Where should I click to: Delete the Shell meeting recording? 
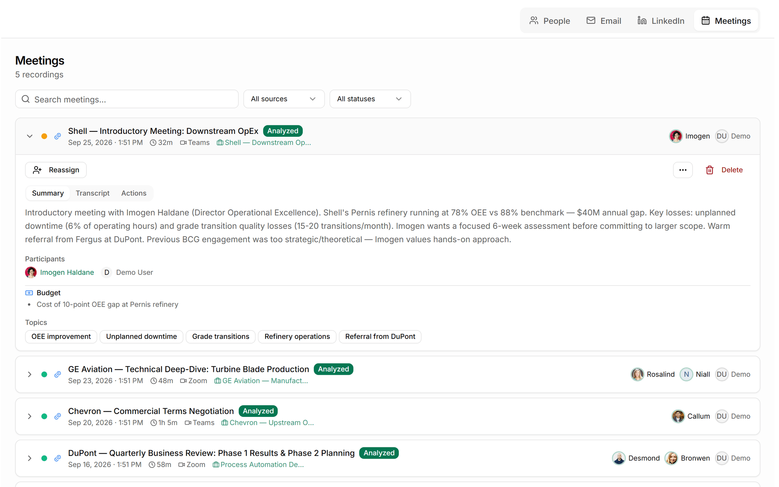tap(724, 170)
